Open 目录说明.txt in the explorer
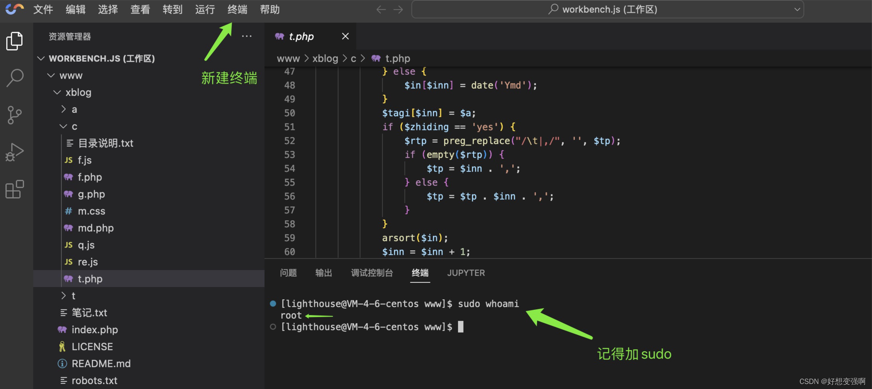The height and width of the screenshot is (389, 872). (x=149, y=143)
